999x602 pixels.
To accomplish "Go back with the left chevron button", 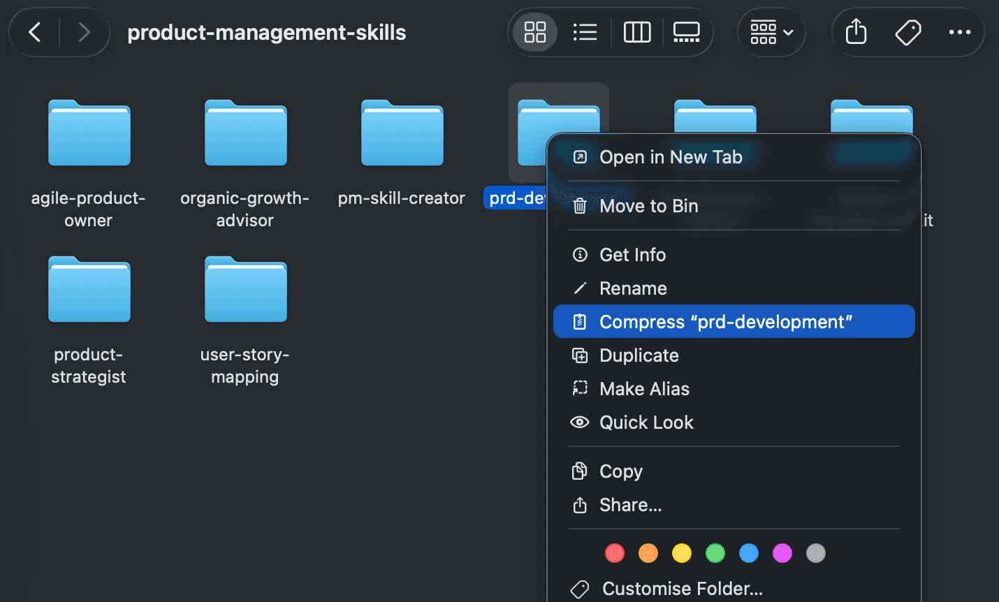I will click(34, 32).
